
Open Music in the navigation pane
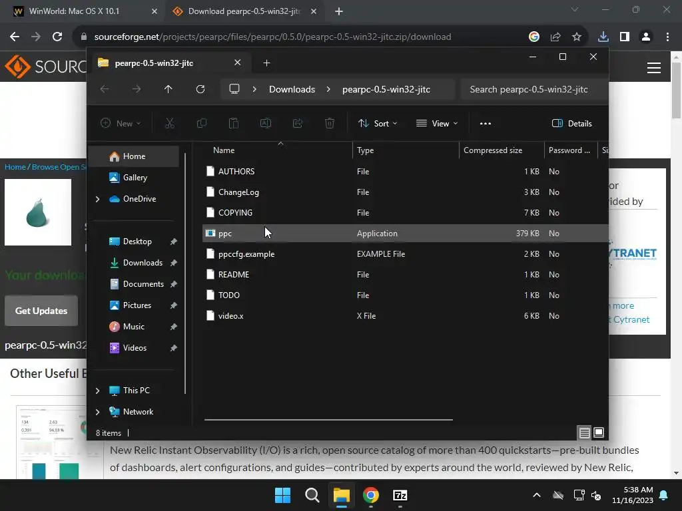133,327
